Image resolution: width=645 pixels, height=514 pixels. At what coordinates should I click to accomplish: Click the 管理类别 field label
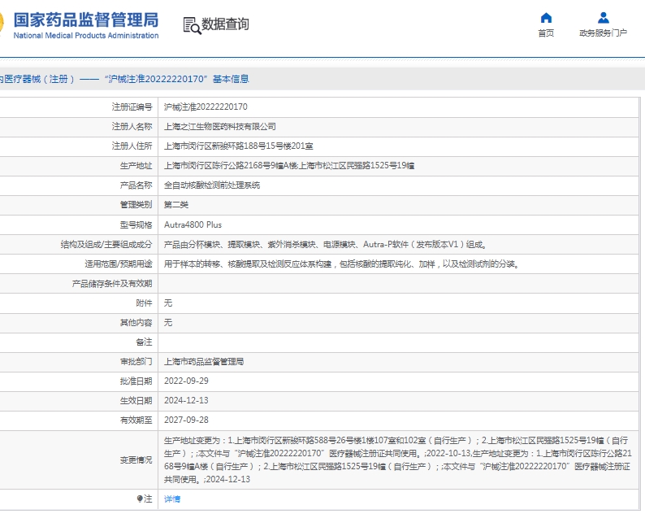[136, 205]
